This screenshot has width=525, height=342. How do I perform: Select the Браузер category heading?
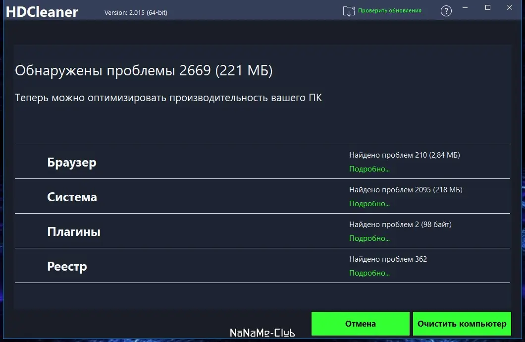coord(72,163)
